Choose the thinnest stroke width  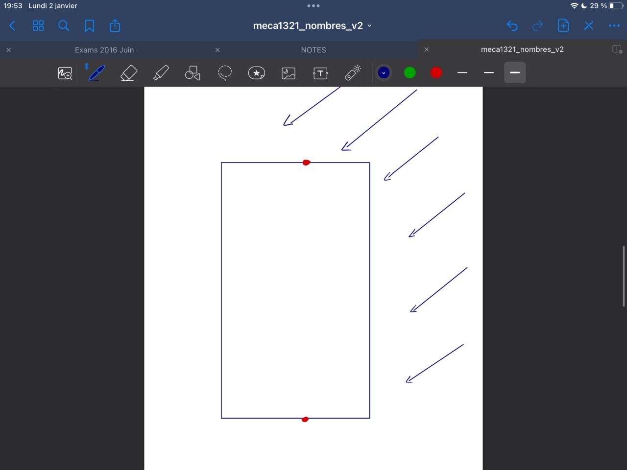[462, 72]
